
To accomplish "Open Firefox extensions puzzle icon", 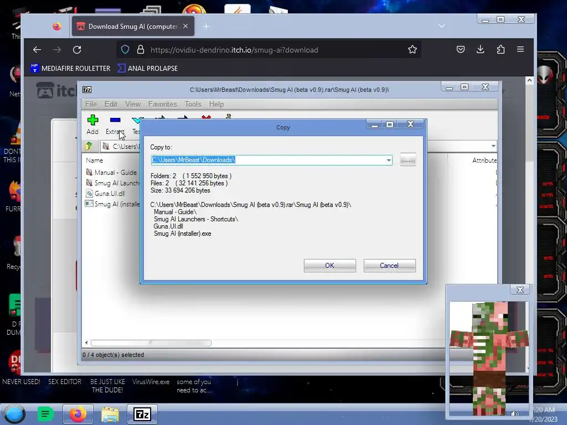I will coord(501,49).
